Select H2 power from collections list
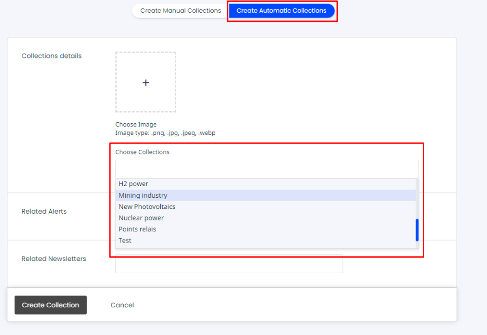 click(x=265, y=184)
